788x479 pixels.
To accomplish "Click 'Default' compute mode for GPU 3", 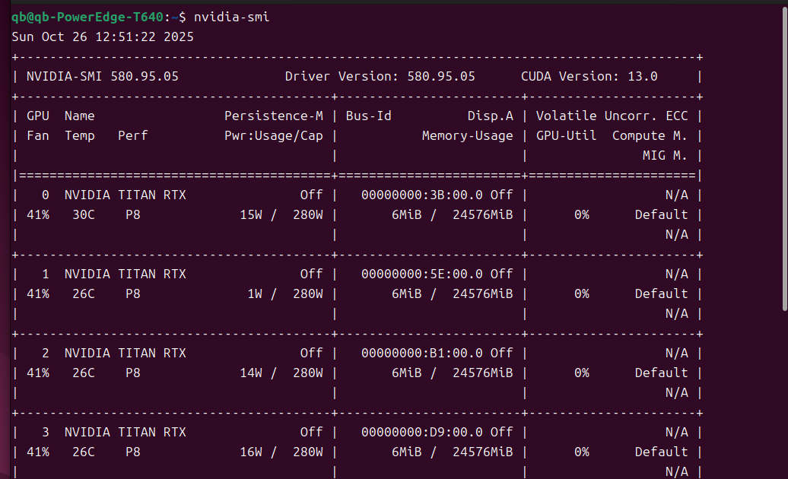I will click(662, 452).
